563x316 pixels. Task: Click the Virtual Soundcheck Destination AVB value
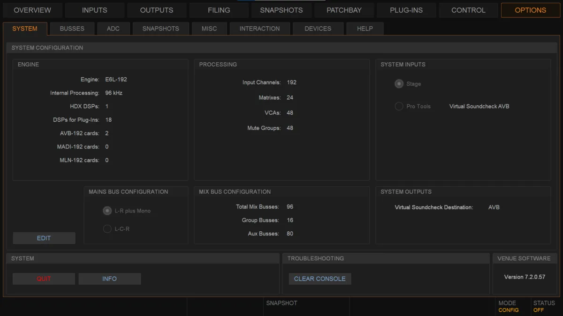click(494, 207)
